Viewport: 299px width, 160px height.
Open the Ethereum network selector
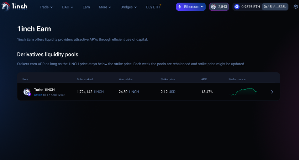coord(191,7)
